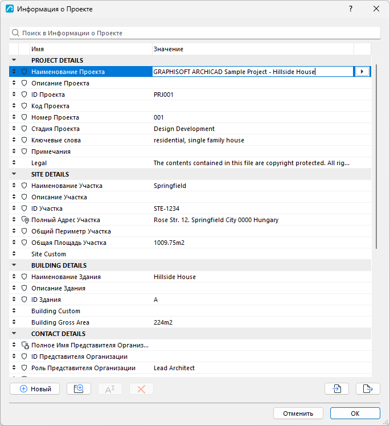Click the person shield icon beside Полное Имя Представителя

[25, 345]
